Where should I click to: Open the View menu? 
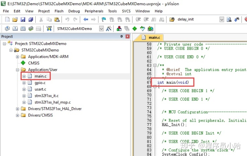coord(29,11)
